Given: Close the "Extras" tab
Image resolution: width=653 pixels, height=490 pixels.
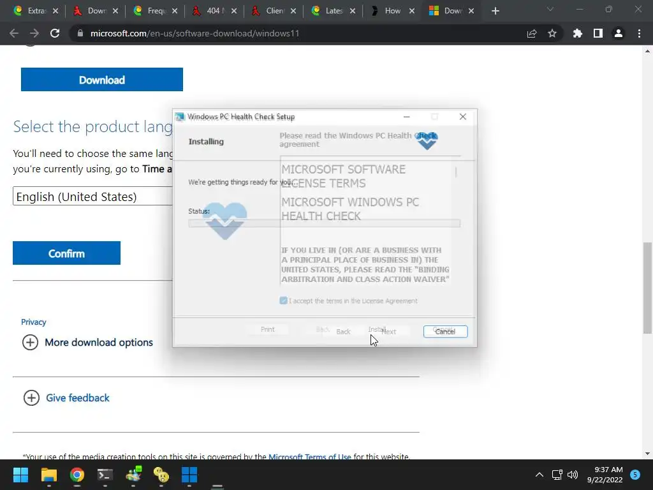Looking at the screenshot, I should pyautogui.click(x=55, y=11).
